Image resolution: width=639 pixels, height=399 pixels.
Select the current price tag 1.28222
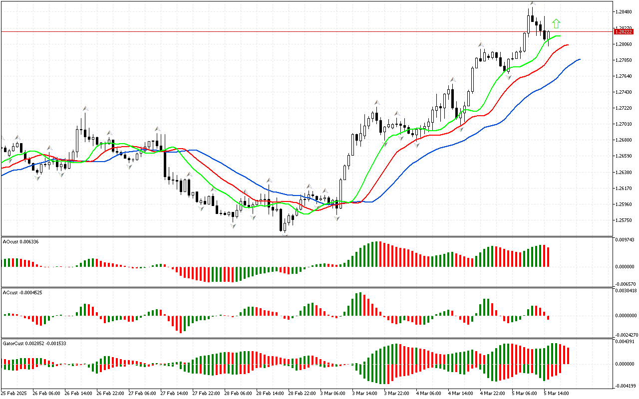click(x=625, y=31)
